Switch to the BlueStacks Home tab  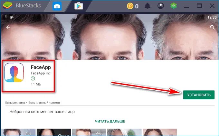point(57,6)
